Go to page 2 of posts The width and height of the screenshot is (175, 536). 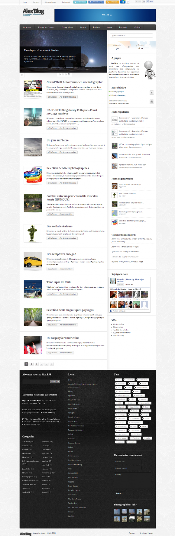32,364
